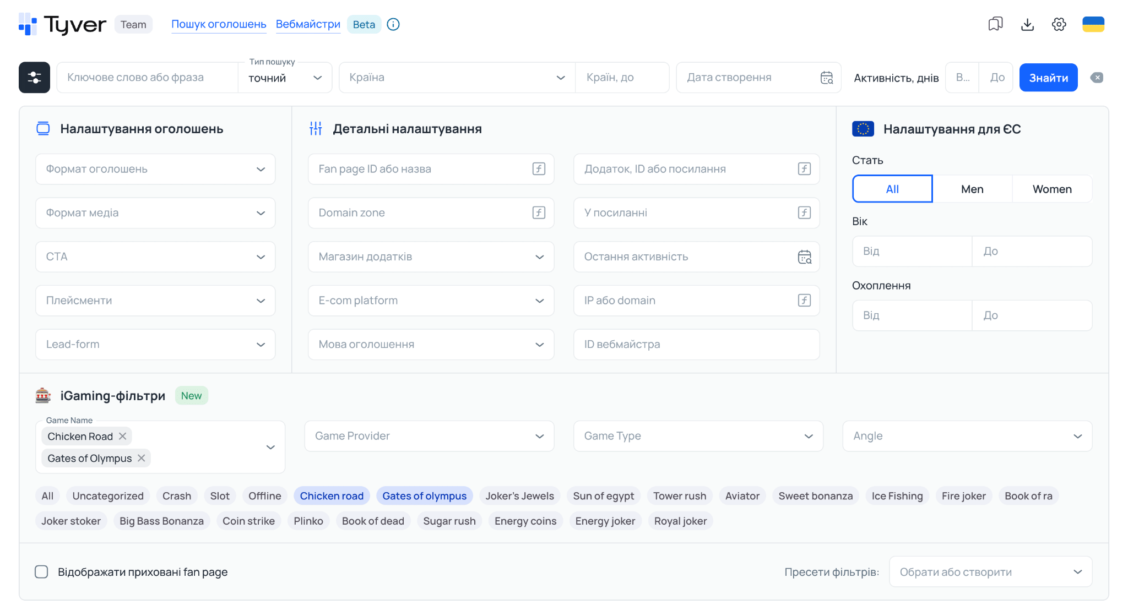Select Men gender option
Screen dimensions: 1128x605
pyautogui.click(x=972, y=189)
